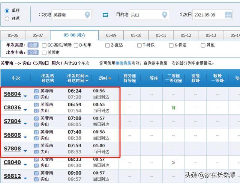Expand the stop list arrow beside S6808
The width and height of the screenshot is (240, 183).
[x=25, y=137]
